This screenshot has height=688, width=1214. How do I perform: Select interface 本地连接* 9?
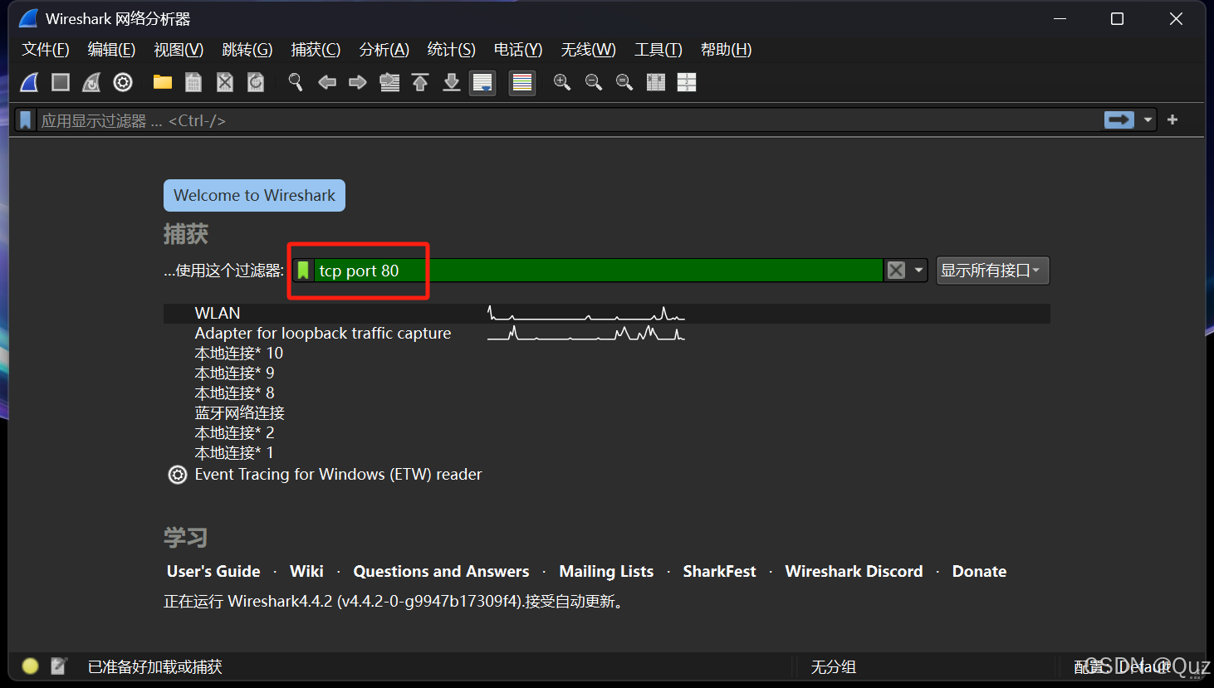coord(234,373)
